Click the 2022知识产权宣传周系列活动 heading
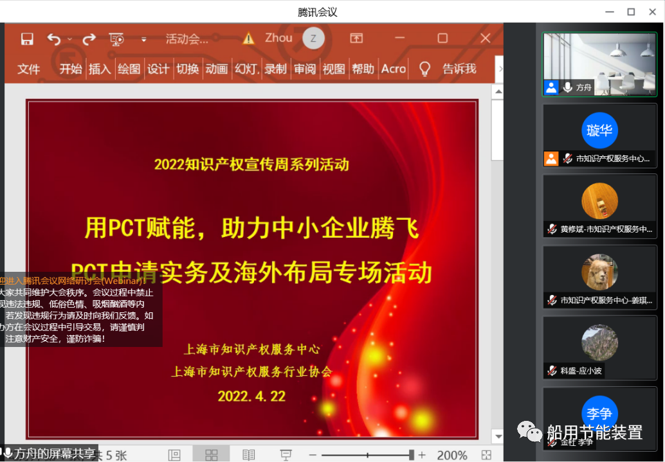Screen dimensions: 665x462 click(251, 164)
